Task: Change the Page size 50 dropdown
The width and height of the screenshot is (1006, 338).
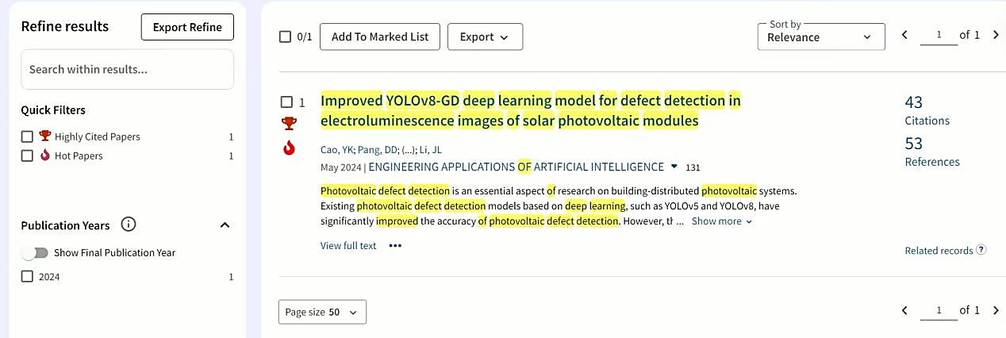Action: coord(322,312)
